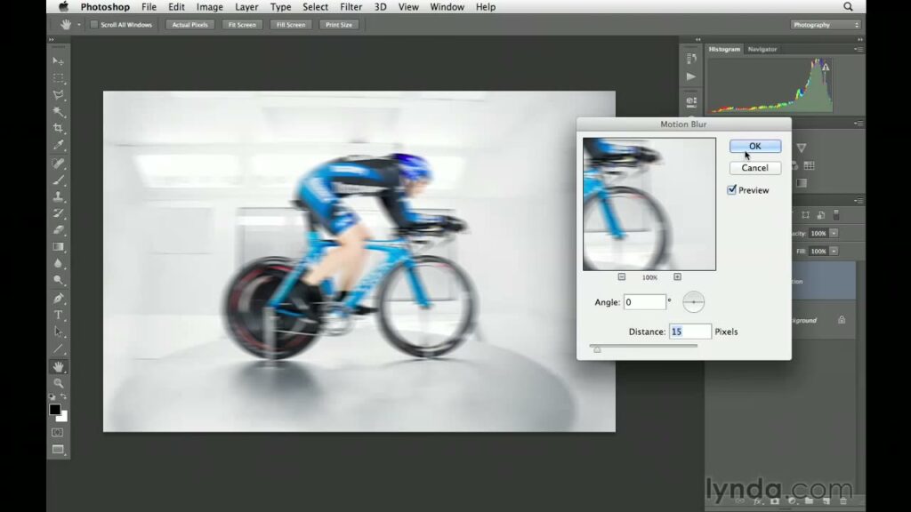
Task: Select the Crop tool in toolbar
Action: (59, 128)
